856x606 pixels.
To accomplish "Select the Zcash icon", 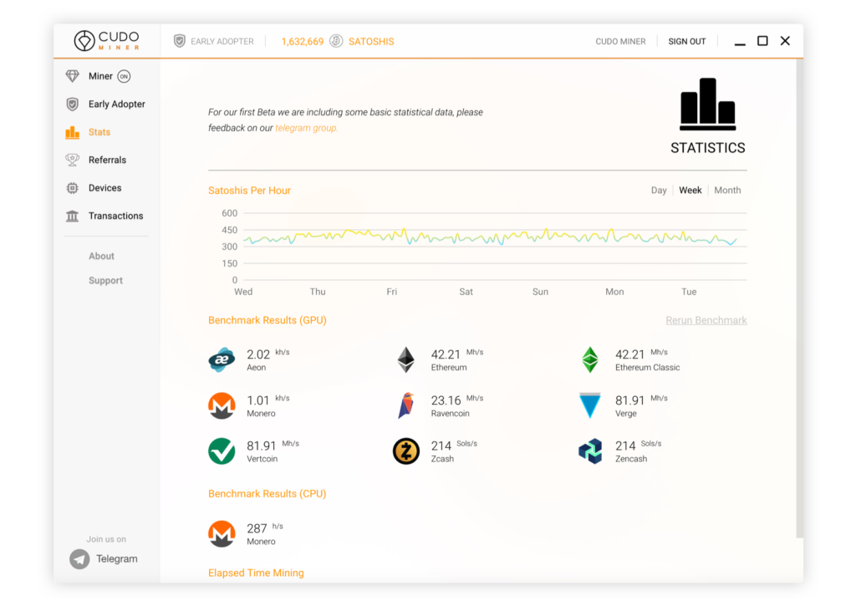I will point(405,451).
